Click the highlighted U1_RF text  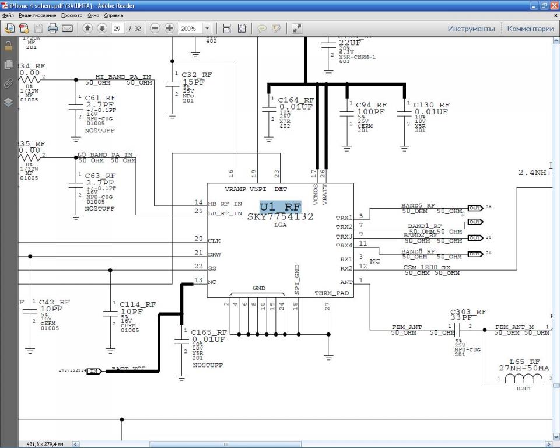pyautogui.click(x=281, y=207)
